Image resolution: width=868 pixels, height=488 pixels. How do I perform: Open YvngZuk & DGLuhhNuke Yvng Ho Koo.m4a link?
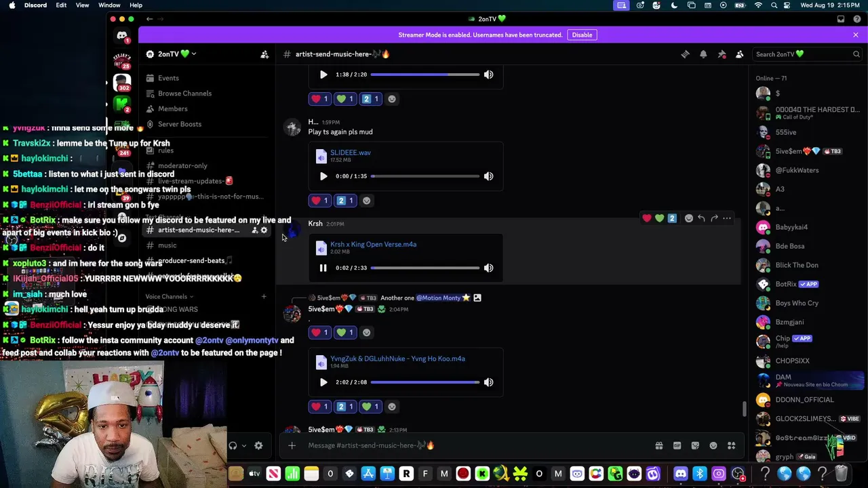[x=397, y=359]
